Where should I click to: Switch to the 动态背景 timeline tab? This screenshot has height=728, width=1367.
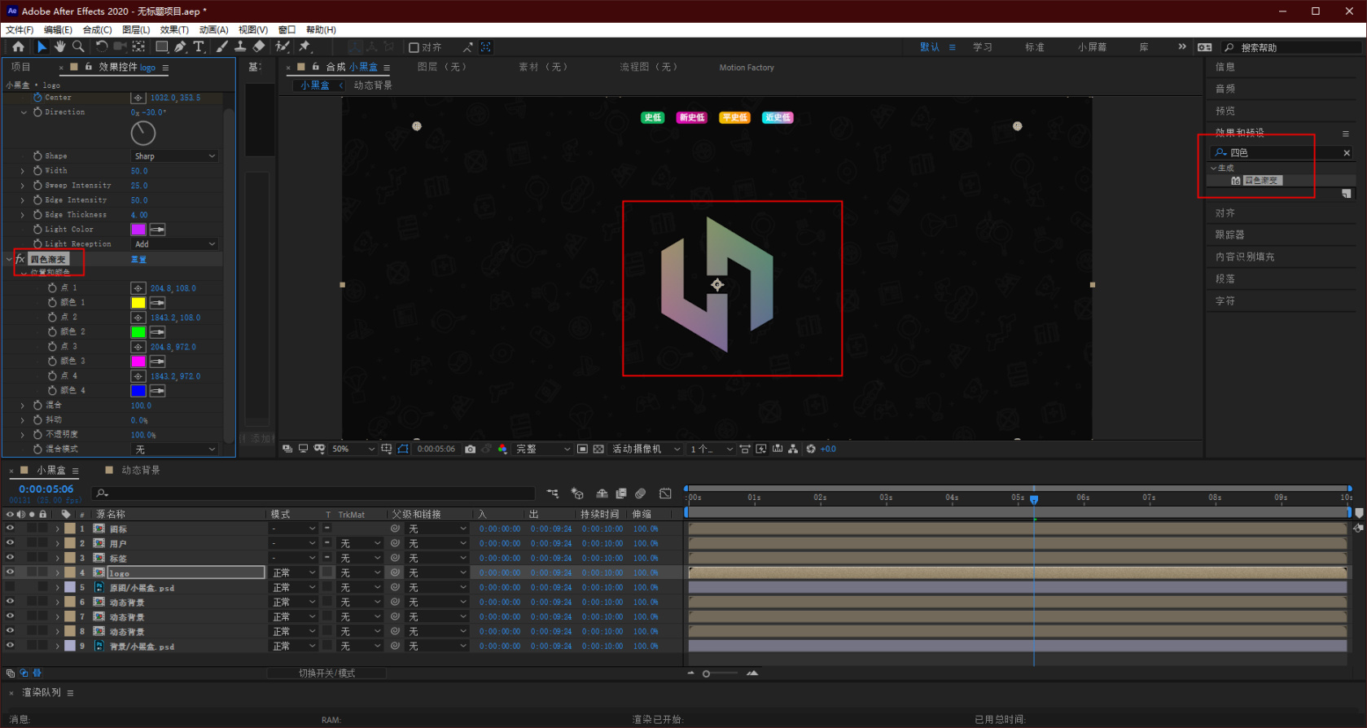(140, 471)
